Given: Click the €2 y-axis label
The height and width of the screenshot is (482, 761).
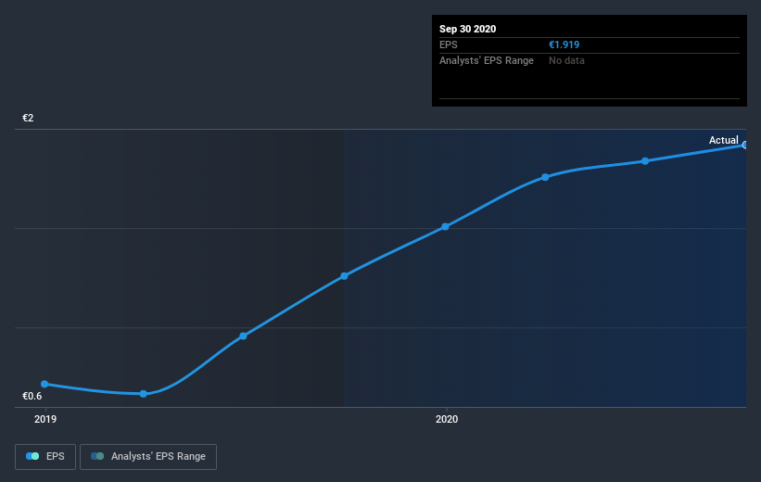Looking at the screenshot, I should [28, 118].
